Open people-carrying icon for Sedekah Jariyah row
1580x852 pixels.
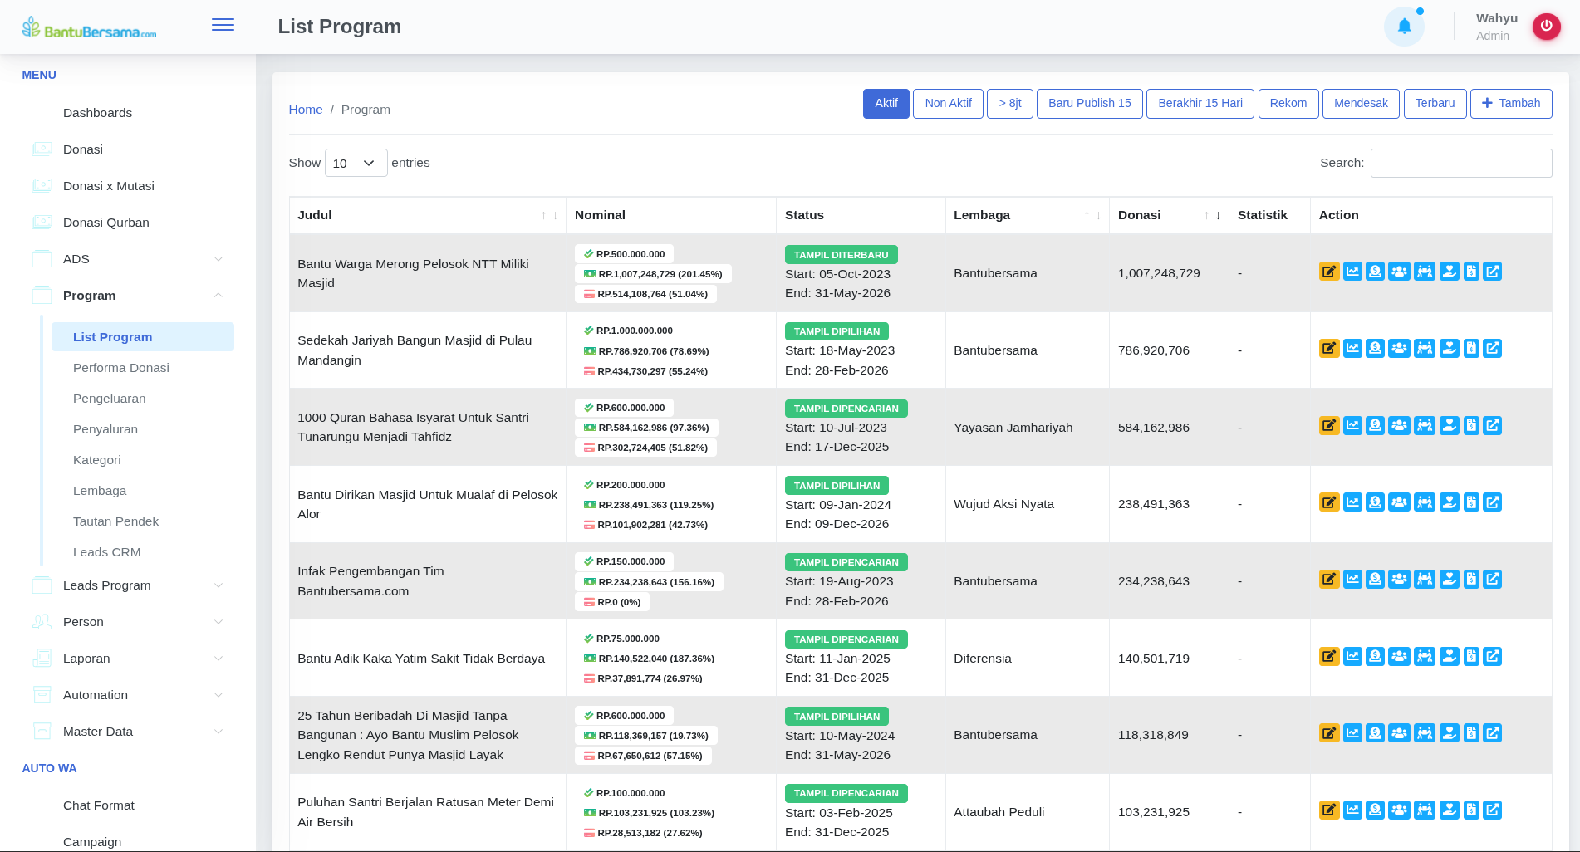pyautogui.click(x=1425, y=349)
